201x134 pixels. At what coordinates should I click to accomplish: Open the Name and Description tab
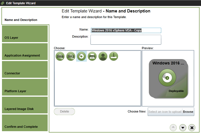[25, 16]
